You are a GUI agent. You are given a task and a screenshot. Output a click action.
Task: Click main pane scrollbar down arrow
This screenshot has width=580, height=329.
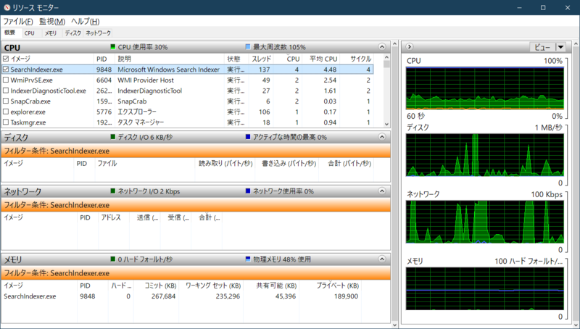coord(394,325)
